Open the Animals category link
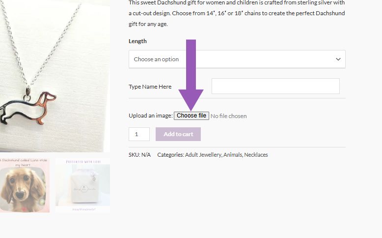 pos(233,155)
